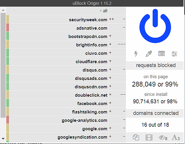
Task: Click '90,714,631 or 98%' install count
Action: [155, 101]
